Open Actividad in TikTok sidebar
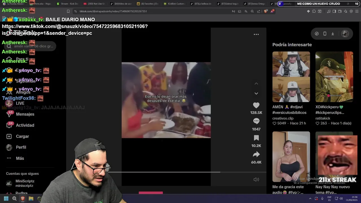 tap(25, 125)
